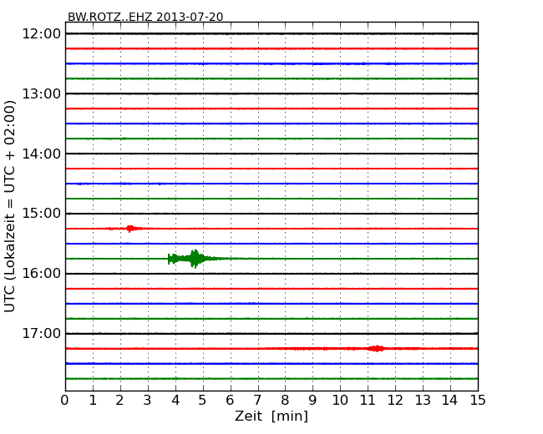Select the x-axis tick label 14
This screenshot has width=543, height=434.
point(449,401)
